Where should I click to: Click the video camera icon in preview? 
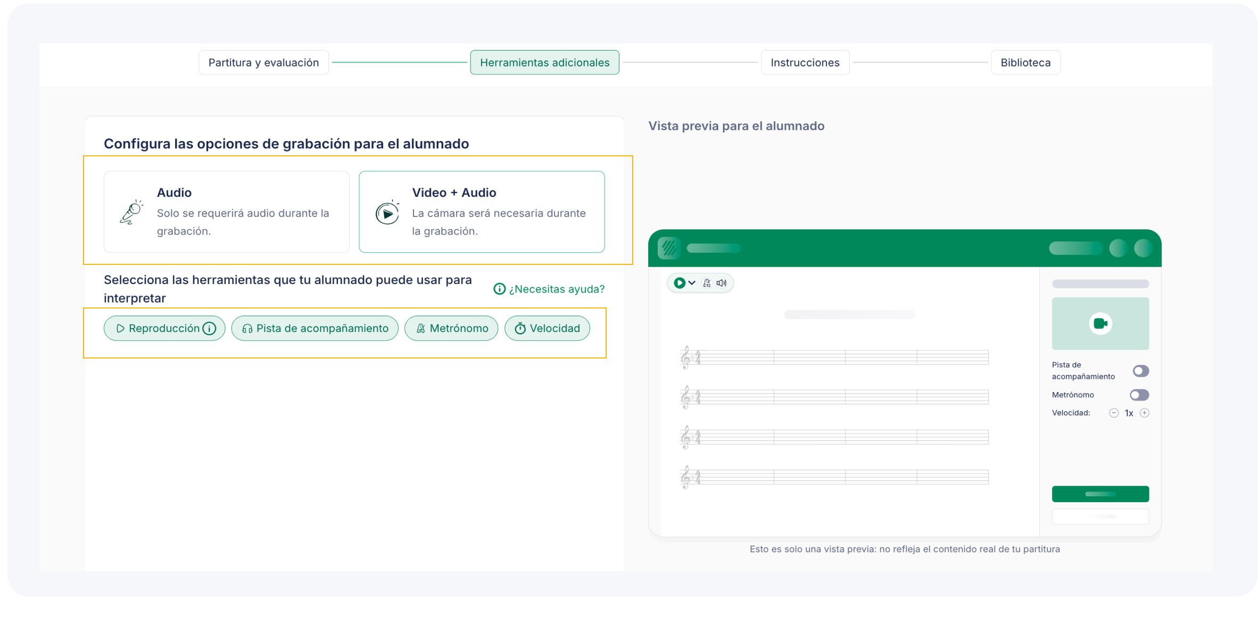pyautogui.click(x=1100, y=323)
